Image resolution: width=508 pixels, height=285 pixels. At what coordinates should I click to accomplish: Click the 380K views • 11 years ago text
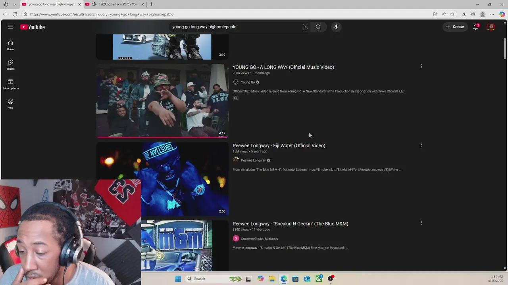251,230
